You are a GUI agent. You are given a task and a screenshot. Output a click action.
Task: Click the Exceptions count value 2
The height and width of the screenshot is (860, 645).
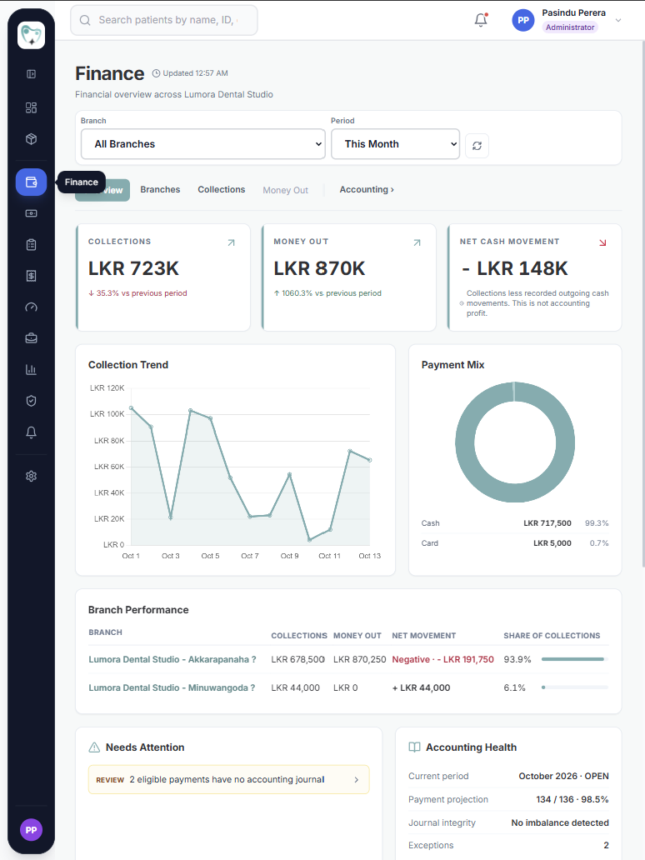(606, 845)
